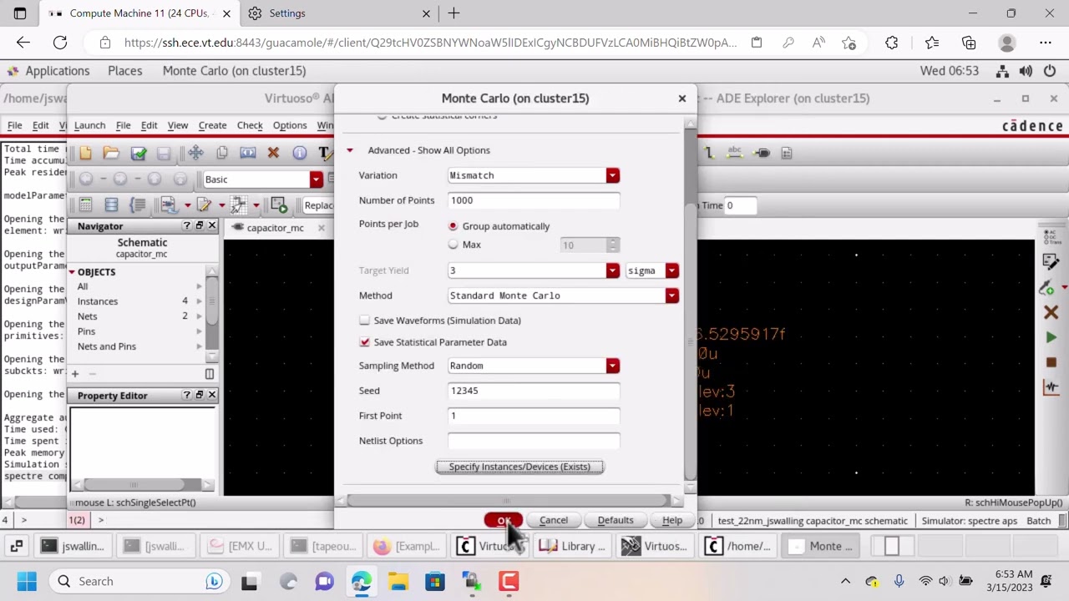
Task: Click the Create wire name abc icon
Action: tap(735, 153)
